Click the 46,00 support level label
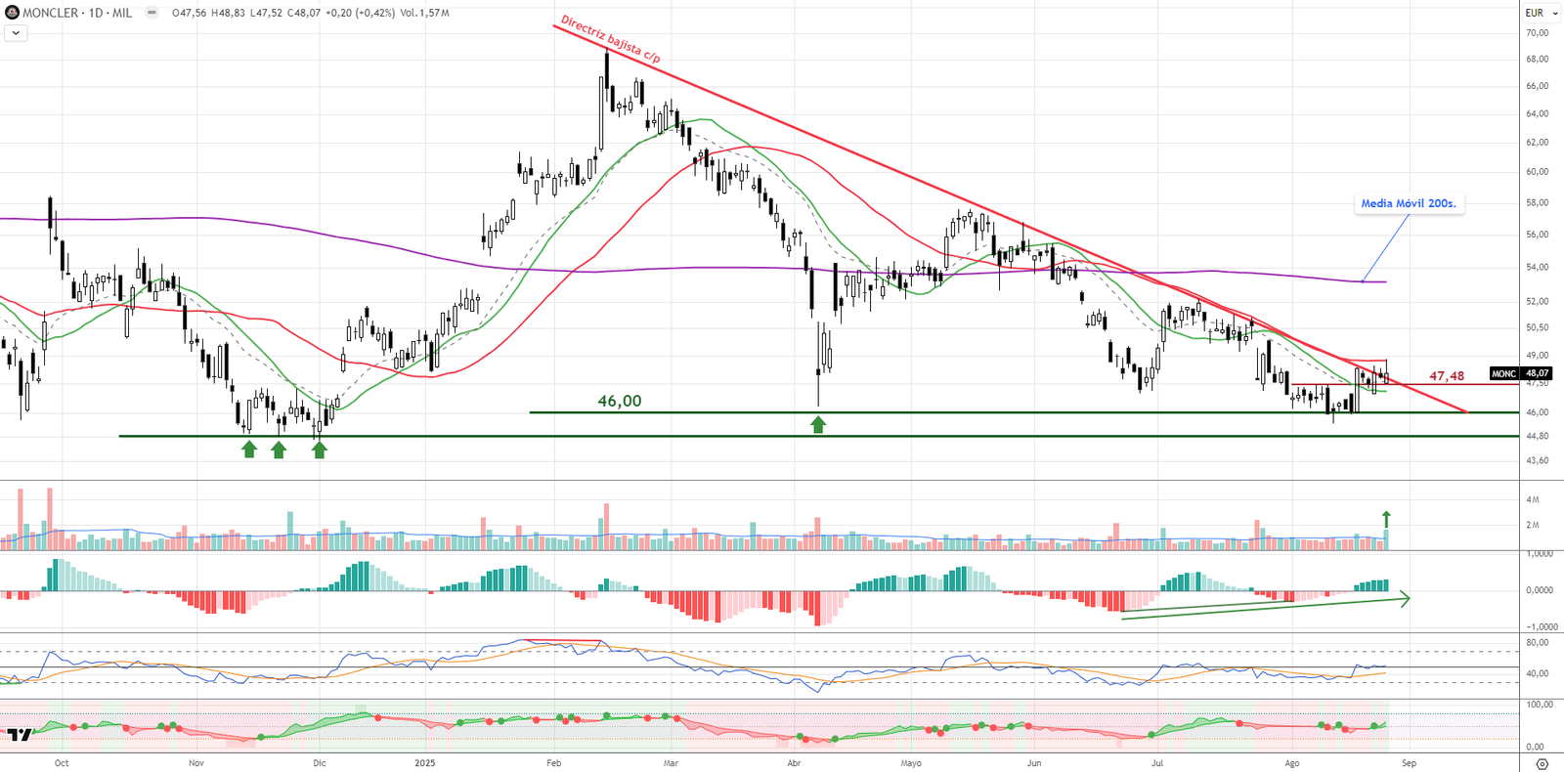Image resolution: width=1564 pixels, height=772 pixels. pos(620,401)
